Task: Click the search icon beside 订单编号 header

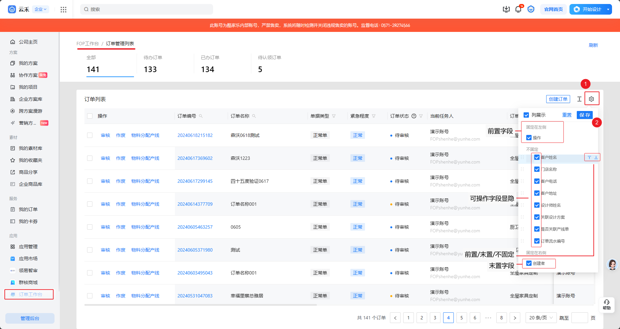Action: pos(201,116)
